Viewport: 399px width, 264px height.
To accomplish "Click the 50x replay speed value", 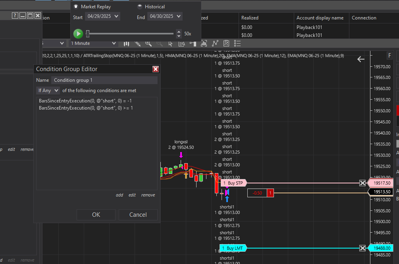I will 187,34.
